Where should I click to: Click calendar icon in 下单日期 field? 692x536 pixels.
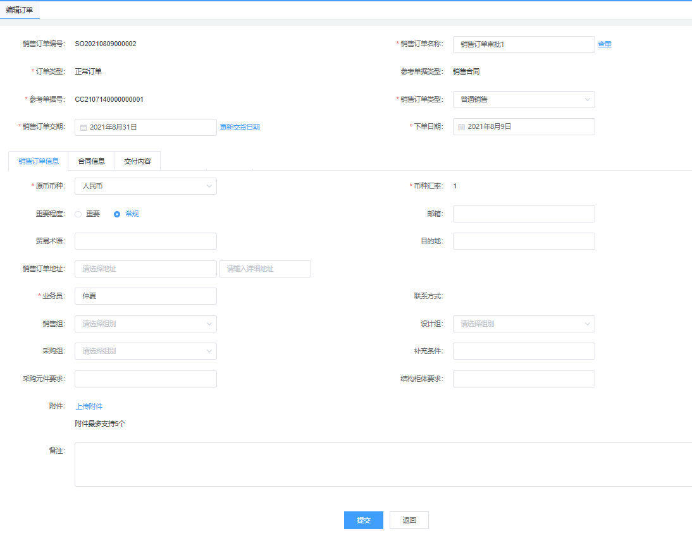click(462, 126)
